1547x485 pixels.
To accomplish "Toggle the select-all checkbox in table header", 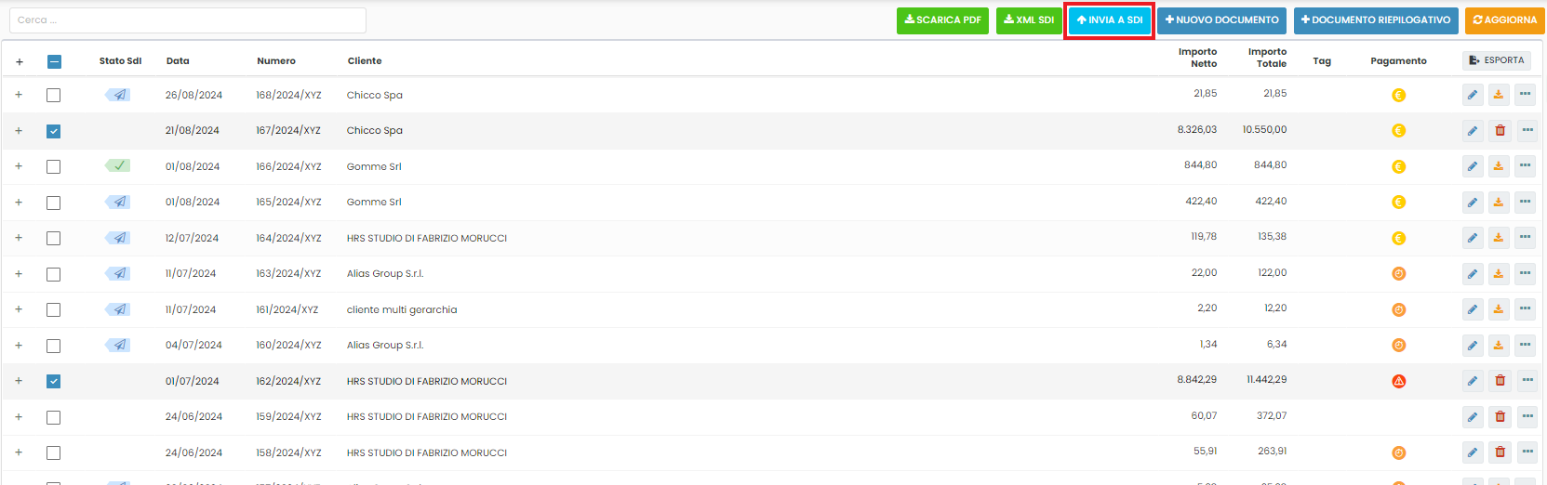I will coord(54,61).
